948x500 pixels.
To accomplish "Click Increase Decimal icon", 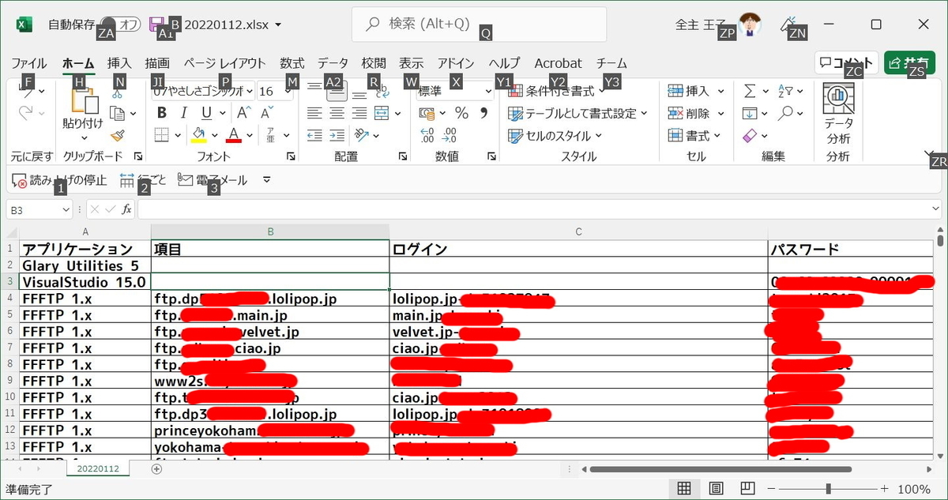I will click(427, 135).
